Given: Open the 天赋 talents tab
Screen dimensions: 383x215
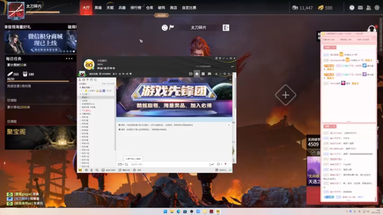Looking at the screenshot, I should 110,8.
